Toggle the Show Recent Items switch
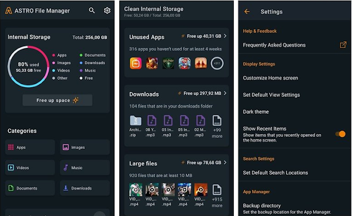The image size is (352, 216). pyautogui.click(x=340, y=134)
